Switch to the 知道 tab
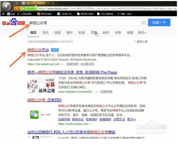This screenshot has height=144, width=178. pos(82,33)
